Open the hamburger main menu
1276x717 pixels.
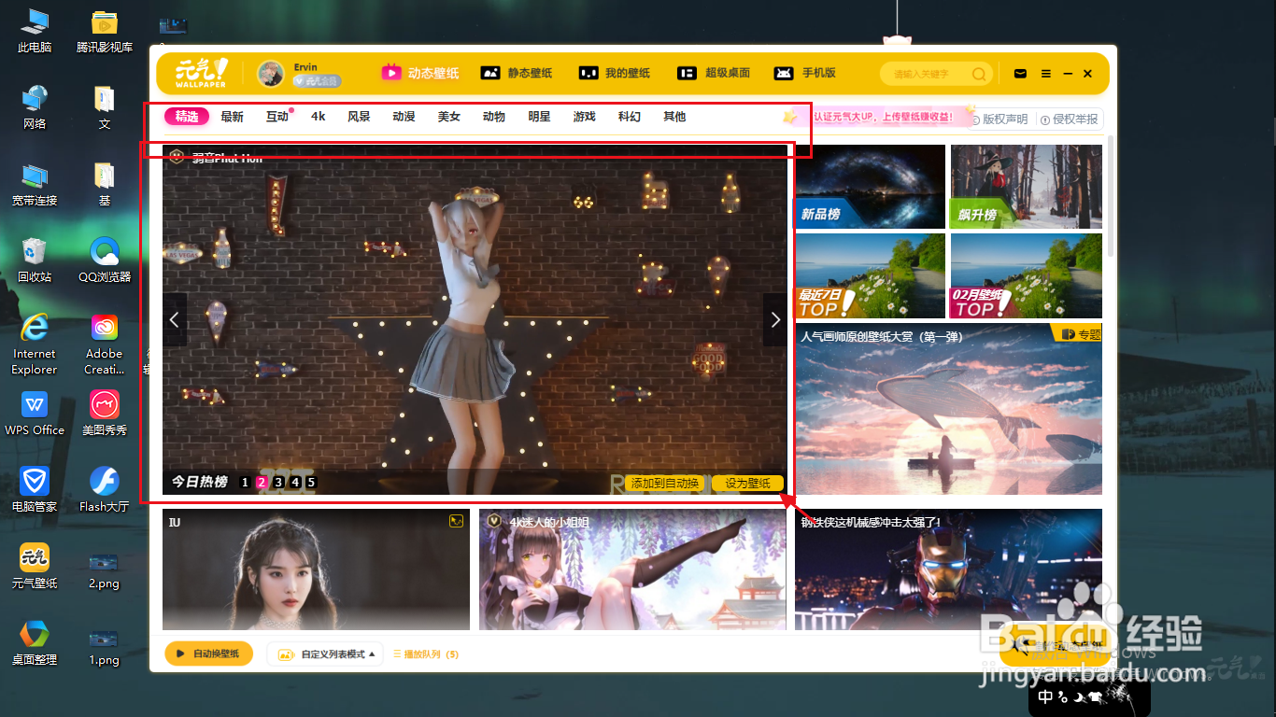[1046, 74]
